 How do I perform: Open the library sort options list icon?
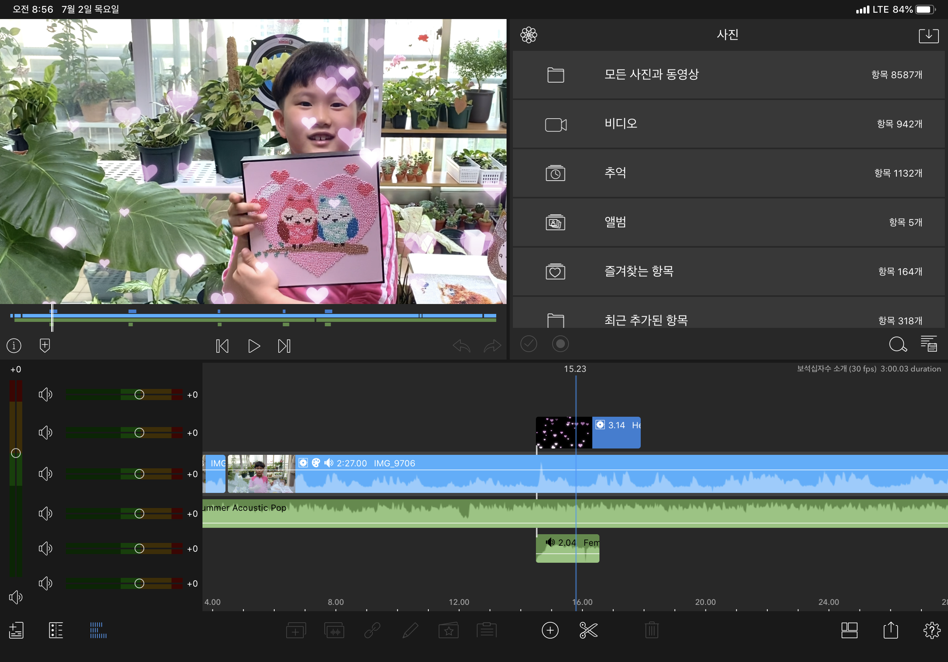click(929, 344)
